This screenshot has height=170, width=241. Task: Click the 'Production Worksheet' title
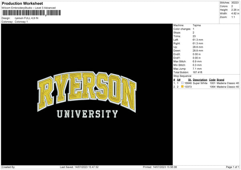click(22, 4)
